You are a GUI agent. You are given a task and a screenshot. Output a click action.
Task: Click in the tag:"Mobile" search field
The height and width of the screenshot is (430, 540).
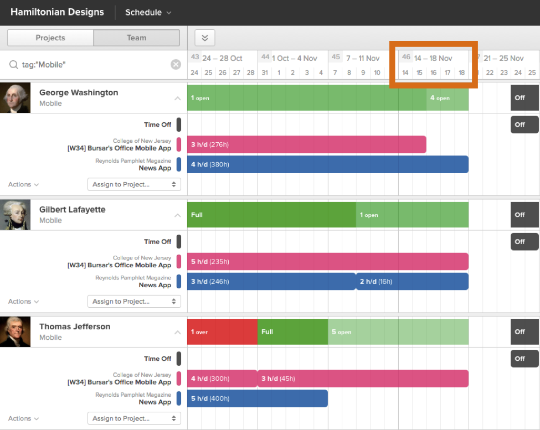tap(94, 65)
